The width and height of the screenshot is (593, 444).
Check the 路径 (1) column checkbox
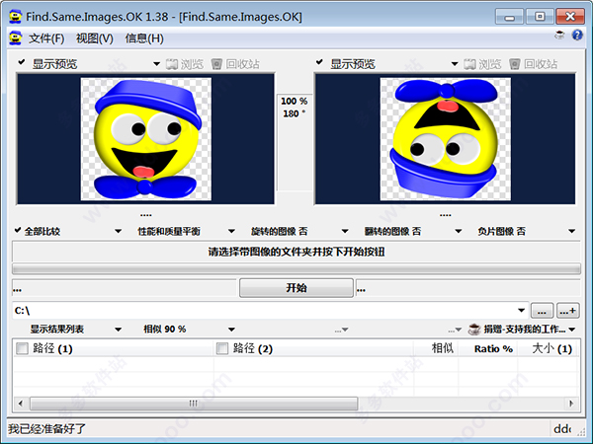click(22, 348)
